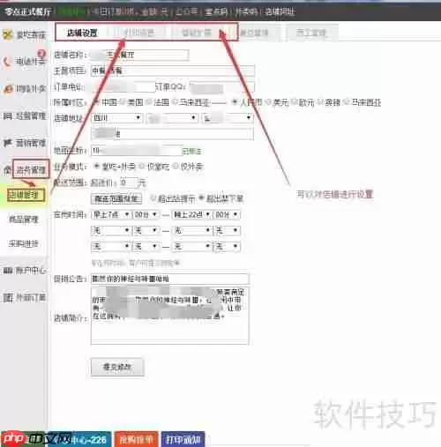Click the 促销公告 input field
The width and height of the screenshot is (441, 447).
(x=170, y=279)
